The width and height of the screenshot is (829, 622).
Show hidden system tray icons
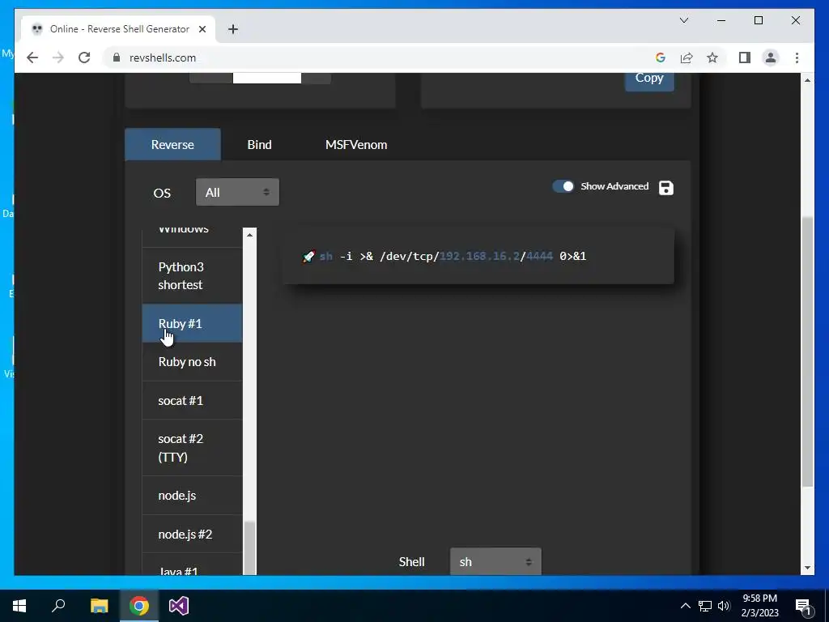[x=685, y=606]
